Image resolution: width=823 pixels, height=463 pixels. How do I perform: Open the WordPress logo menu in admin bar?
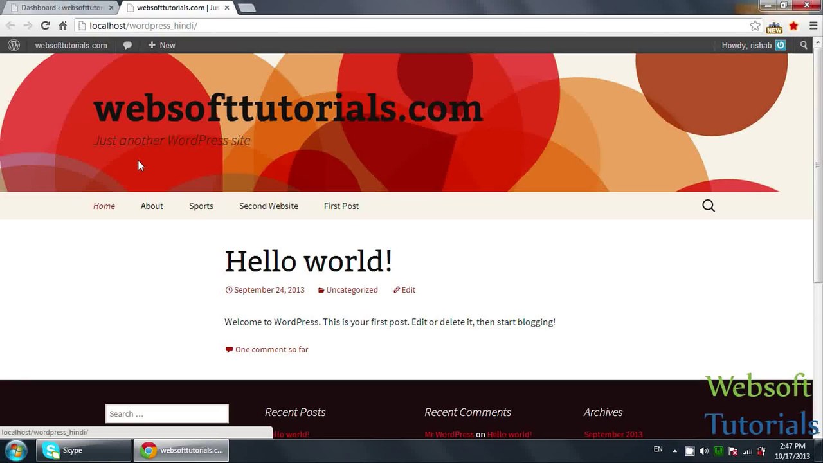click(14, 45)
